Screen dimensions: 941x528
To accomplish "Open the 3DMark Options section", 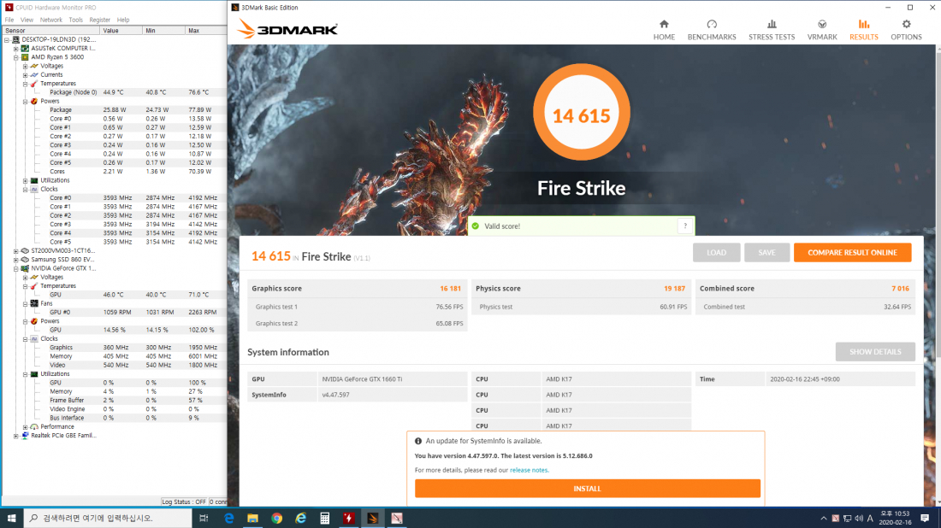I will [906, 31].
